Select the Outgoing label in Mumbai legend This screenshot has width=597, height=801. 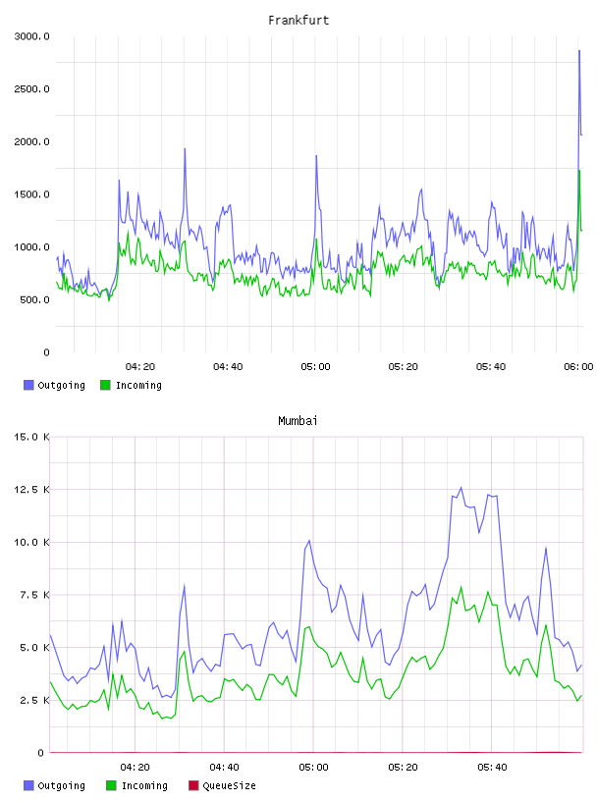point(61,786)
